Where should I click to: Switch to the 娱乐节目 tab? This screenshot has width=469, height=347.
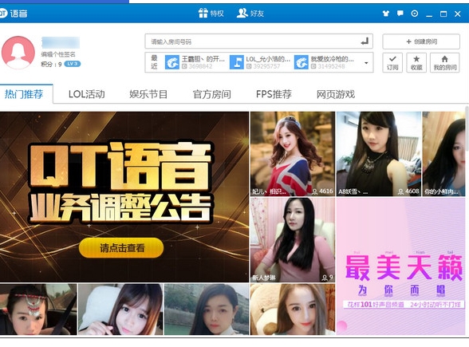pos(148,94)
